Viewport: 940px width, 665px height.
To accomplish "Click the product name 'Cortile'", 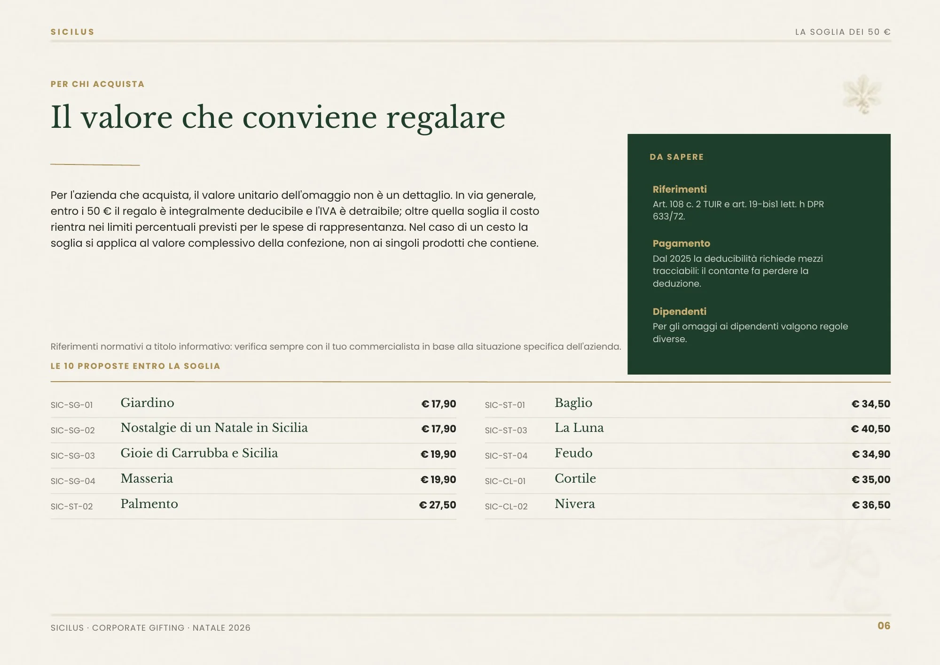I will [x=575, y=478].
